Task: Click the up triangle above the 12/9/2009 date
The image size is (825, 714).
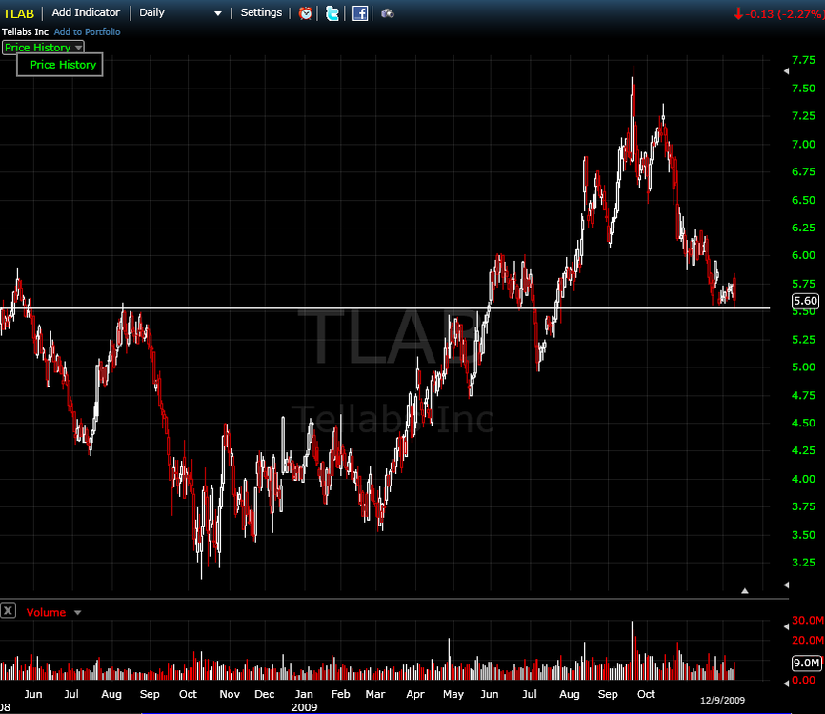Action: (744, 591)
